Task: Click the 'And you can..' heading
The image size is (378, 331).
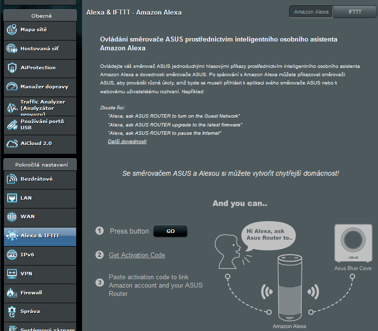Action: (240, 203)
